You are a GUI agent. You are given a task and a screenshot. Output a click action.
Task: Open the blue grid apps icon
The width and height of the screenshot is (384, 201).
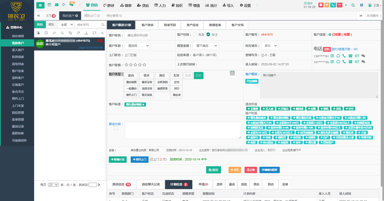click(x=362, y=5)
